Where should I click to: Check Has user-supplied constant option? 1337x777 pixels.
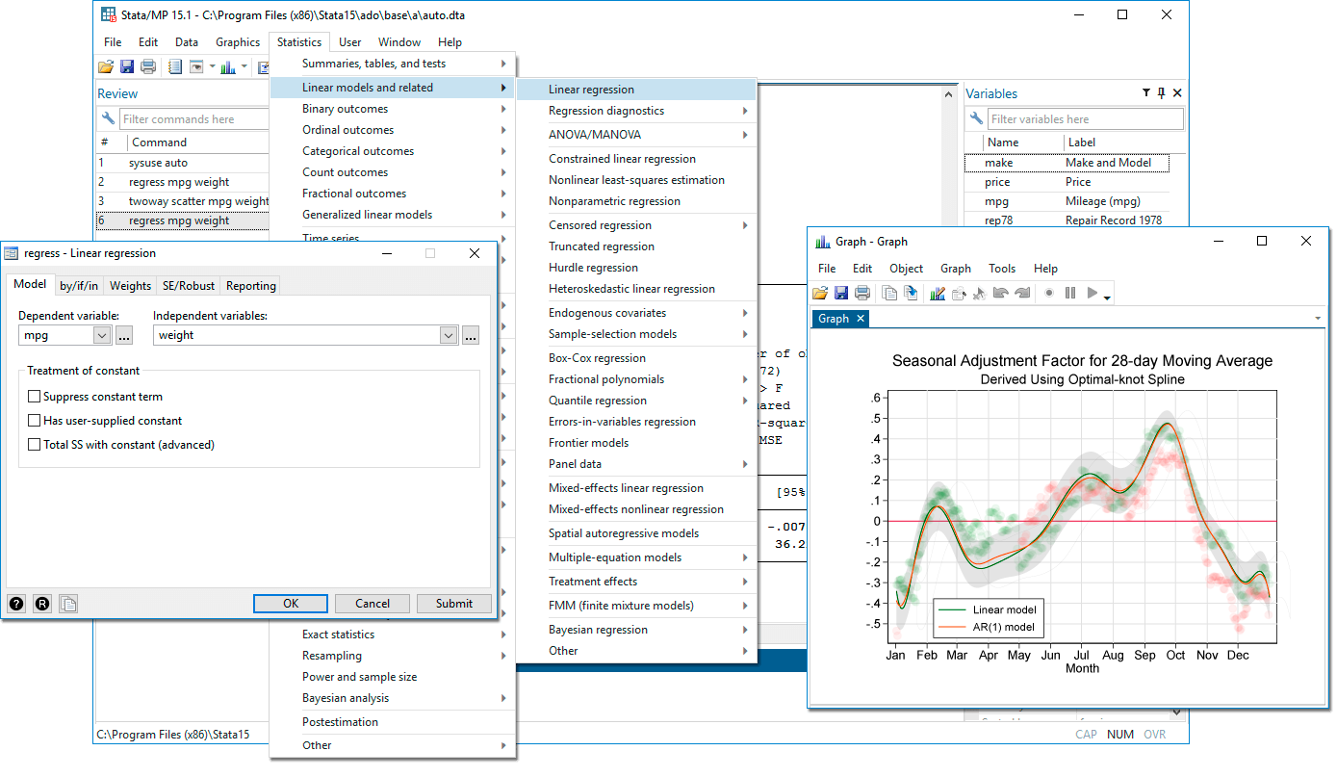point(35,421)
